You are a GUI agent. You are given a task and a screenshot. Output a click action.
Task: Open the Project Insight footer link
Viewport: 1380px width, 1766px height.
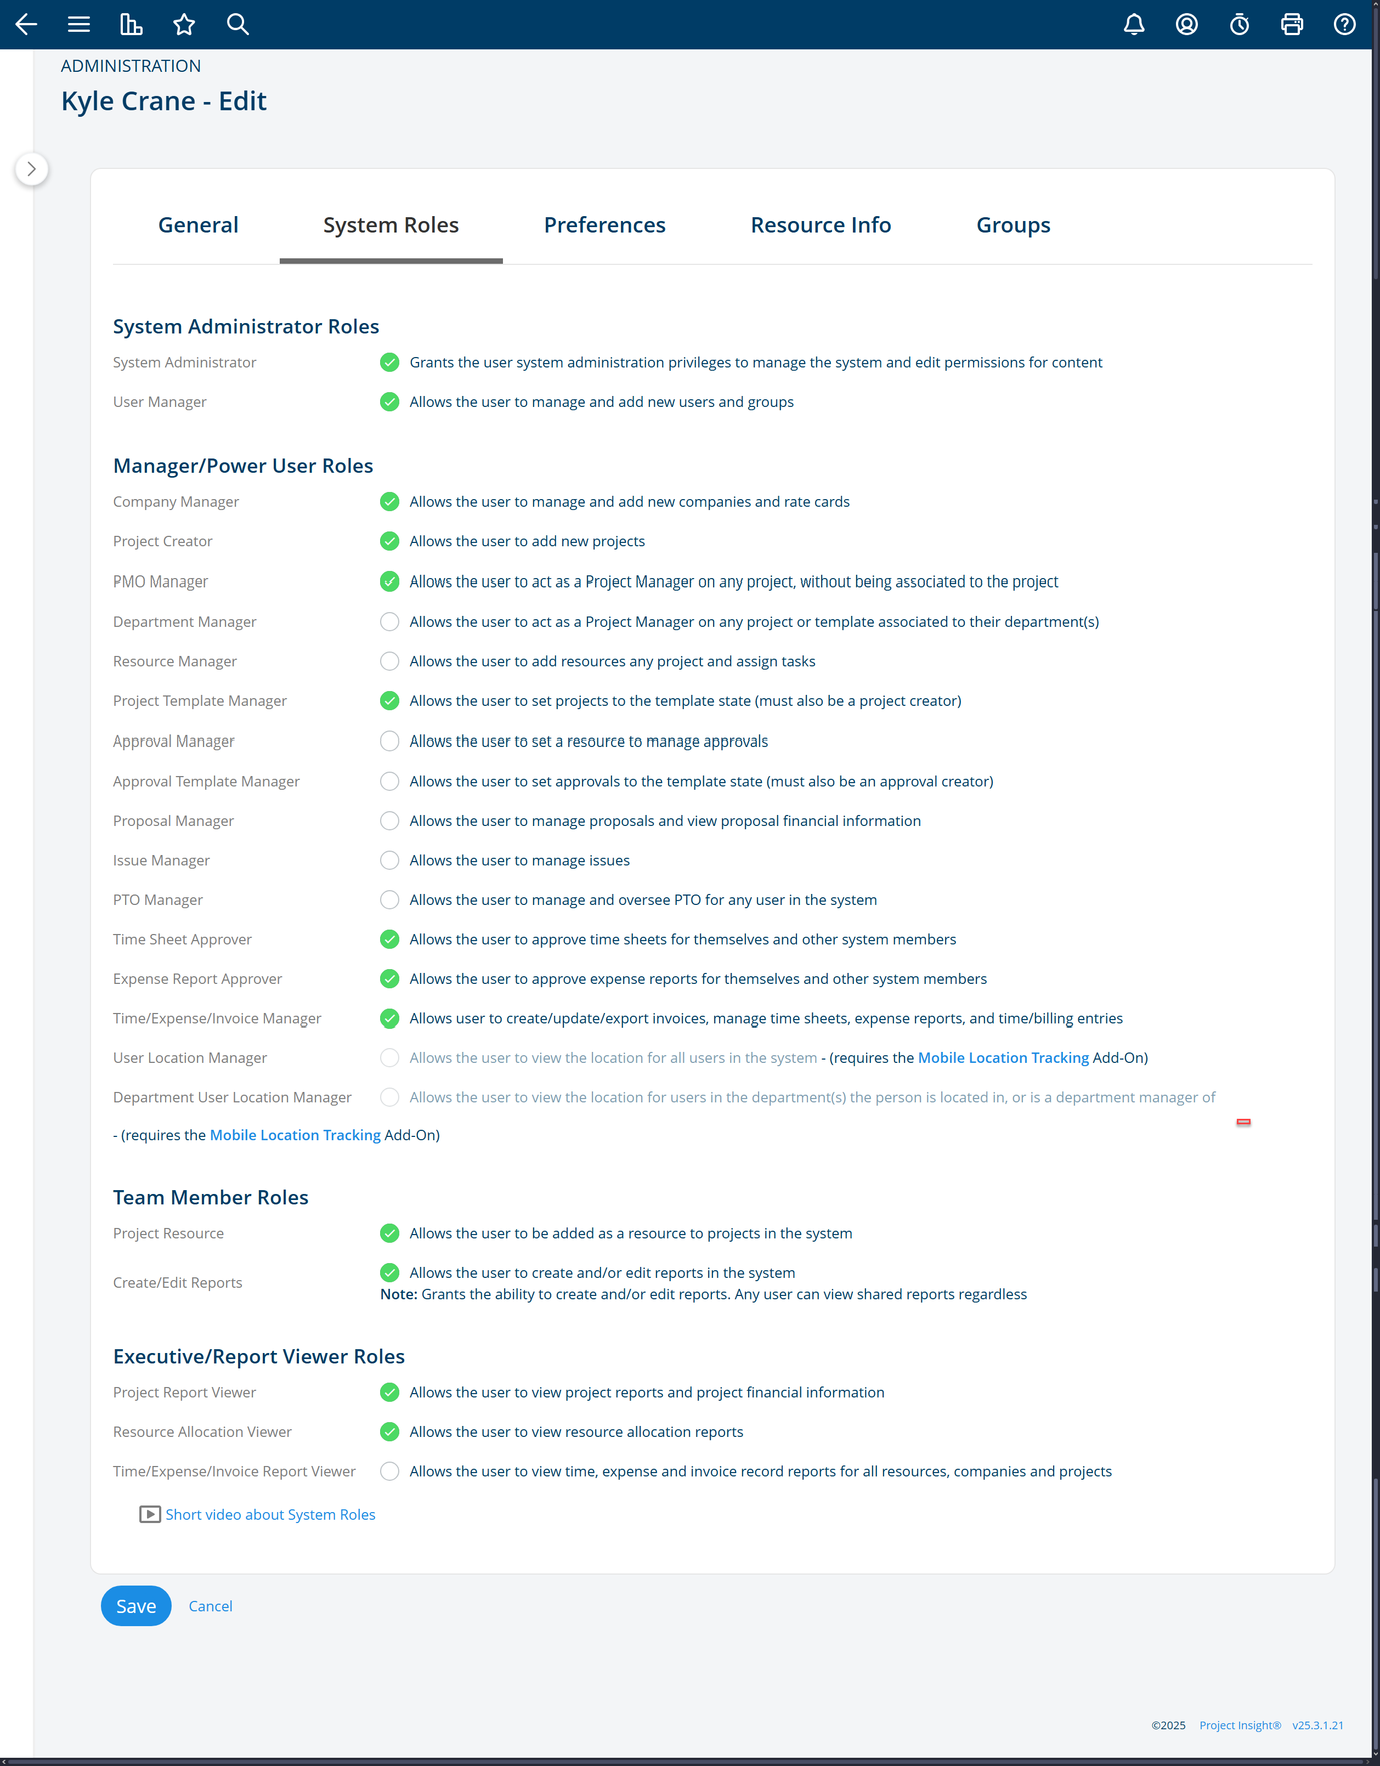[1240, 1725]
